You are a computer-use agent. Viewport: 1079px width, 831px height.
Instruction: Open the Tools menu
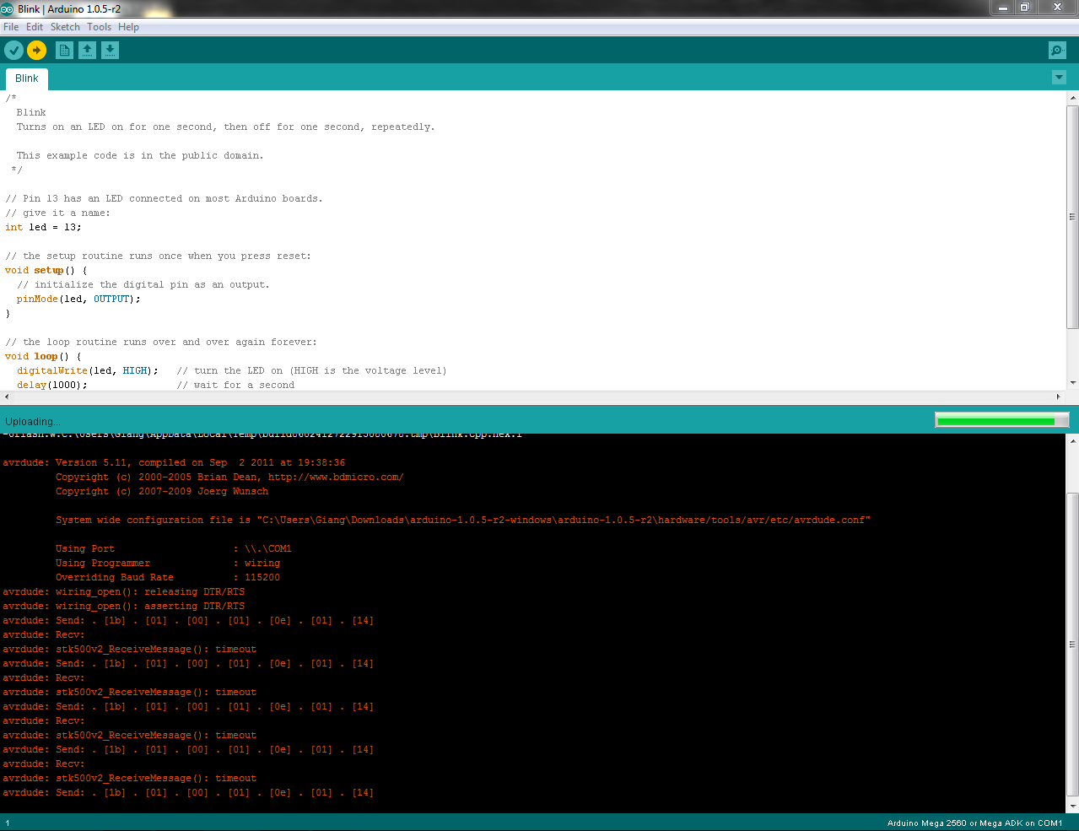point(99,27)
